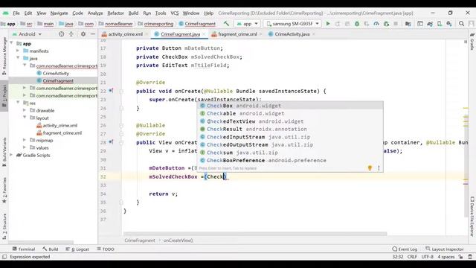Click the tool-windows toggle icon in the status bar corner
476x268 pixels.
point(4,257)
